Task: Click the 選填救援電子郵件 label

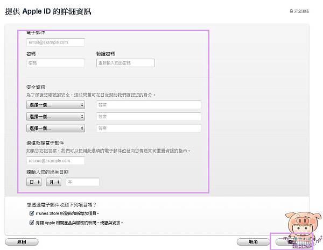Action: pyautogui.click(x=45, y=143)
